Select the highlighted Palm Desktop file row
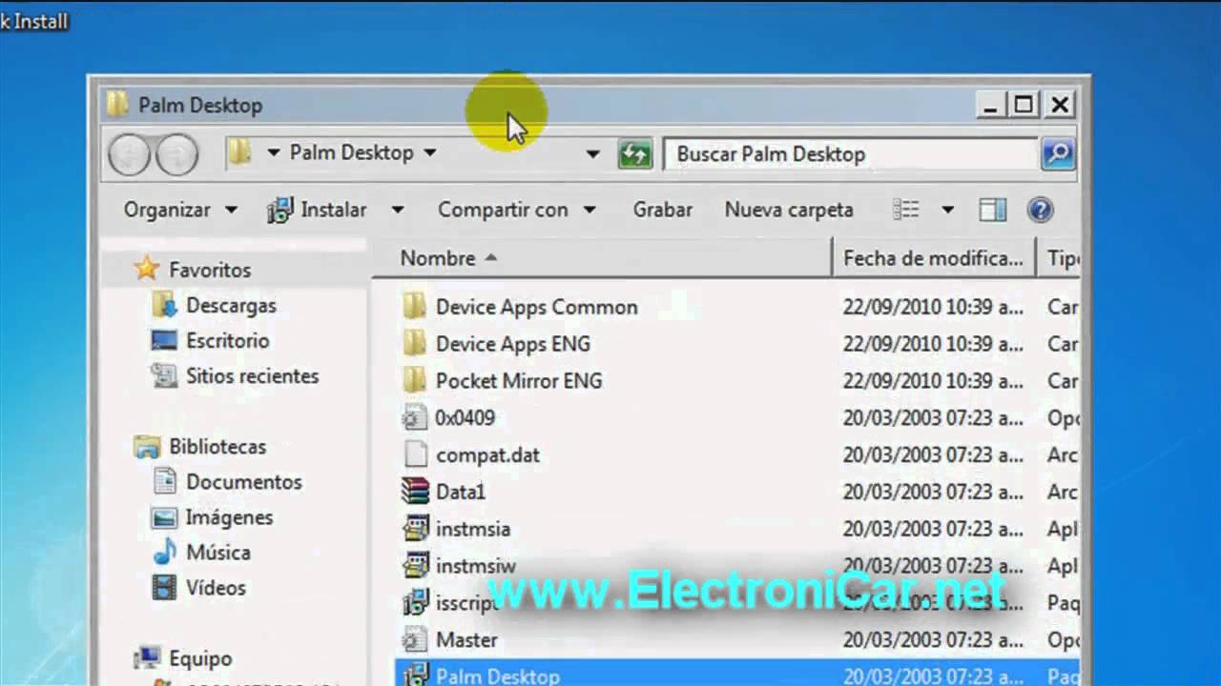 [737, 675]
